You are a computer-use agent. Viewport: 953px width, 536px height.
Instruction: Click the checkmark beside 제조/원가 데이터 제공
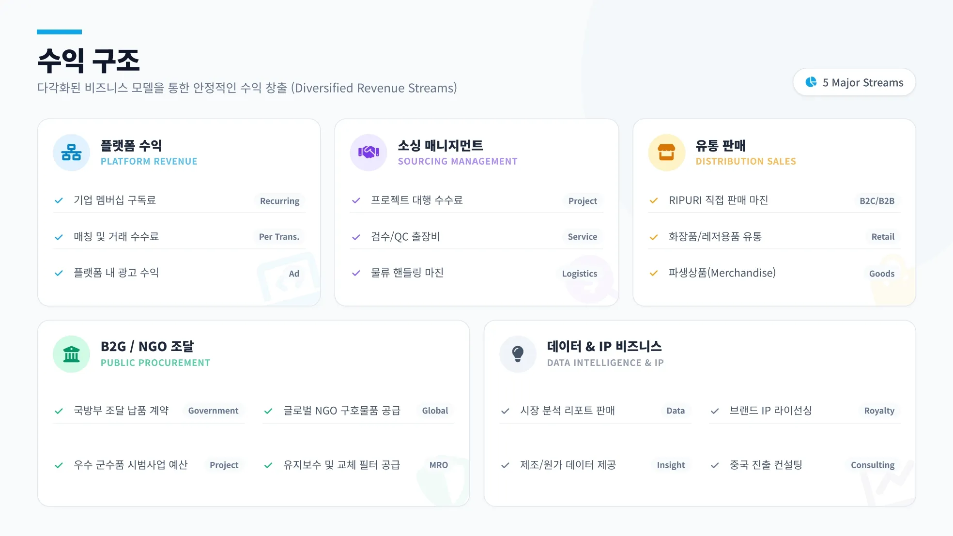pos(505,465)
